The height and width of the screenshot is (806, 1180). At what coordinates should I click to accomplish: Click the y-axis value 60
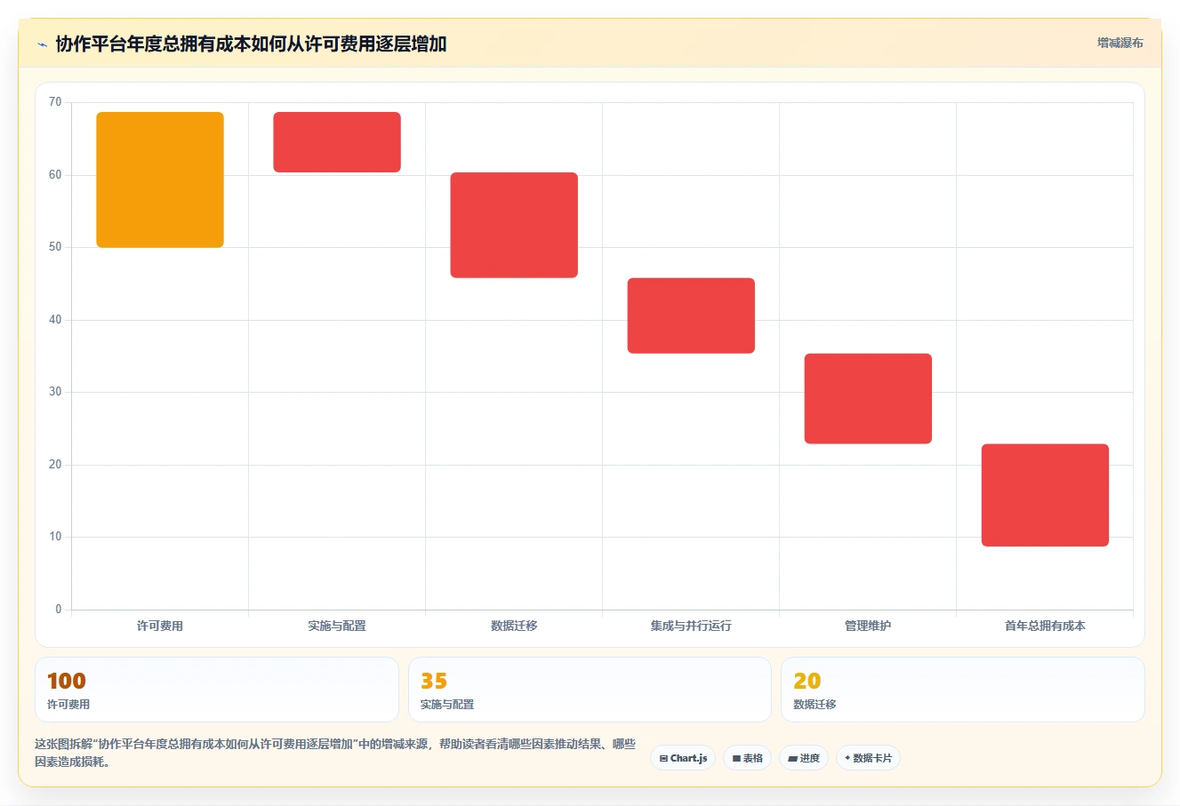coord(55,175)
